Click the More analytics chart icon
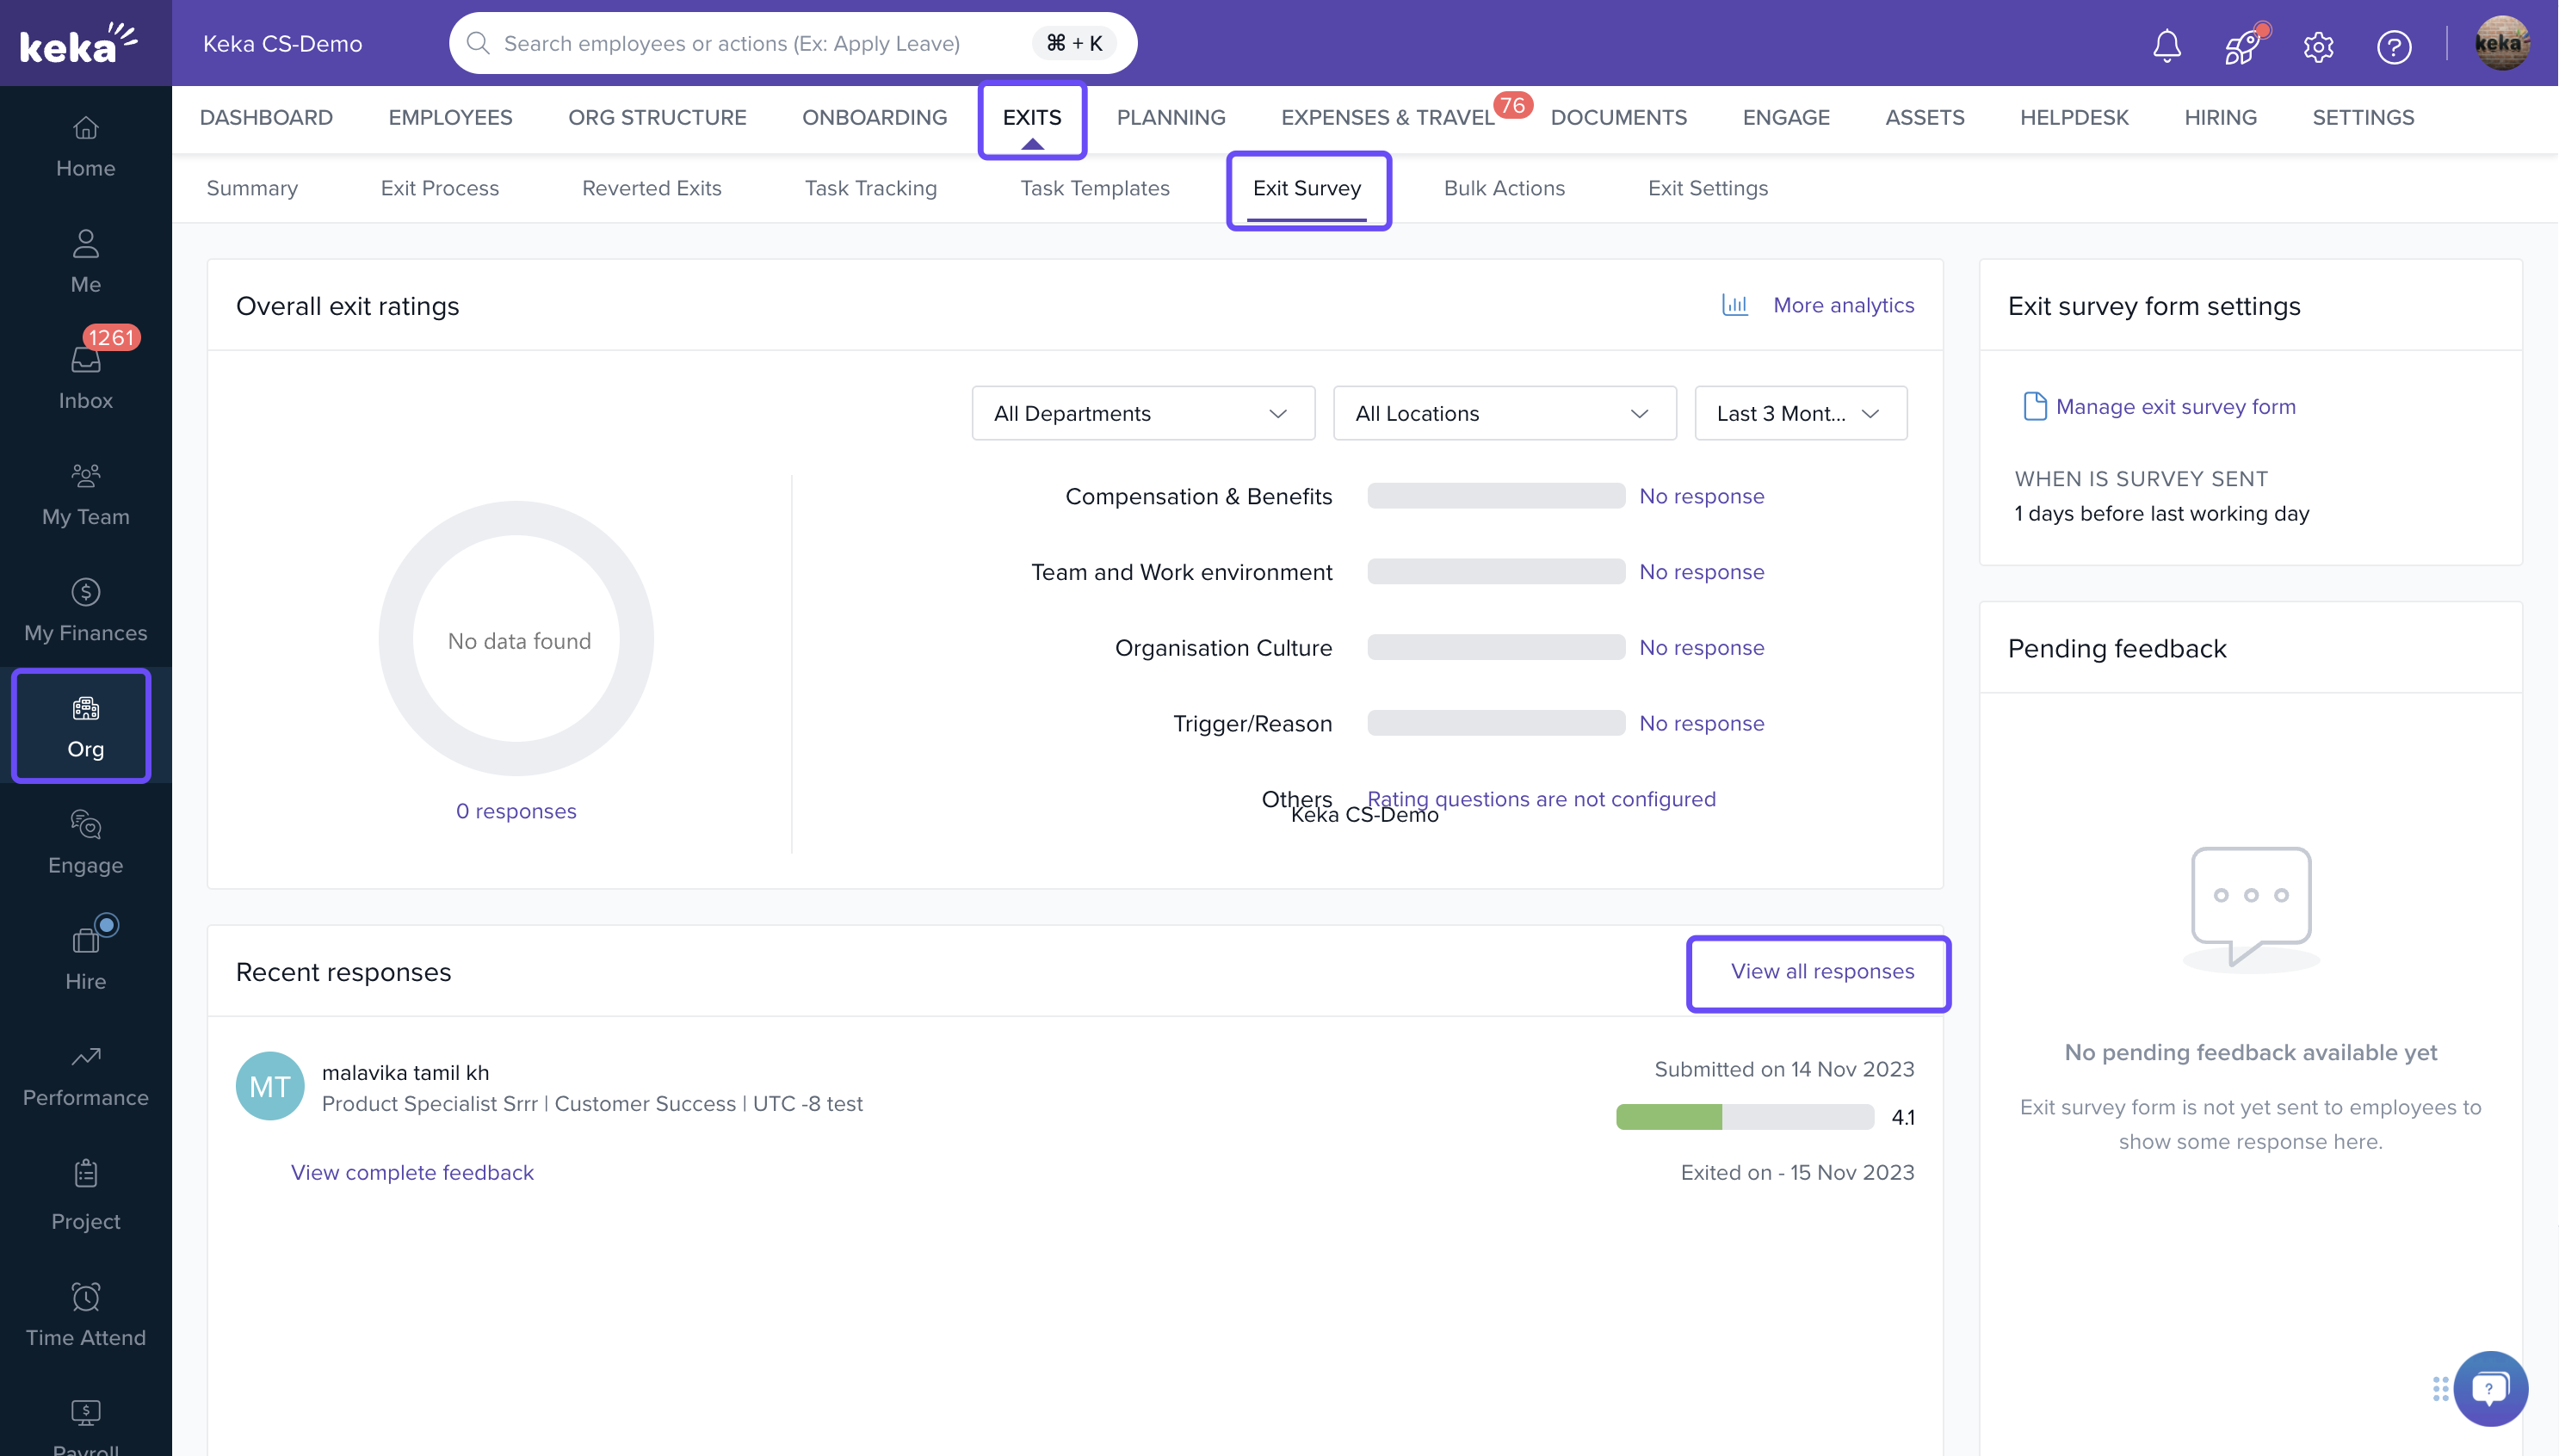This screenshot has width=2559, height=1456. [1735, 305]
